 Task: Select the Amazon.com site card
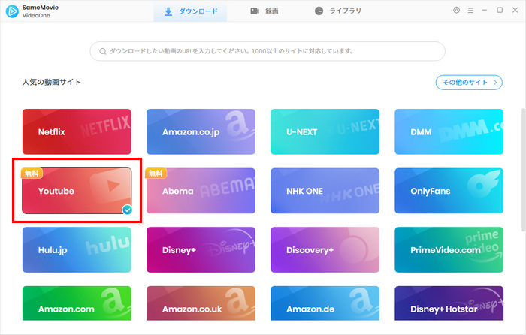point(77,303)
